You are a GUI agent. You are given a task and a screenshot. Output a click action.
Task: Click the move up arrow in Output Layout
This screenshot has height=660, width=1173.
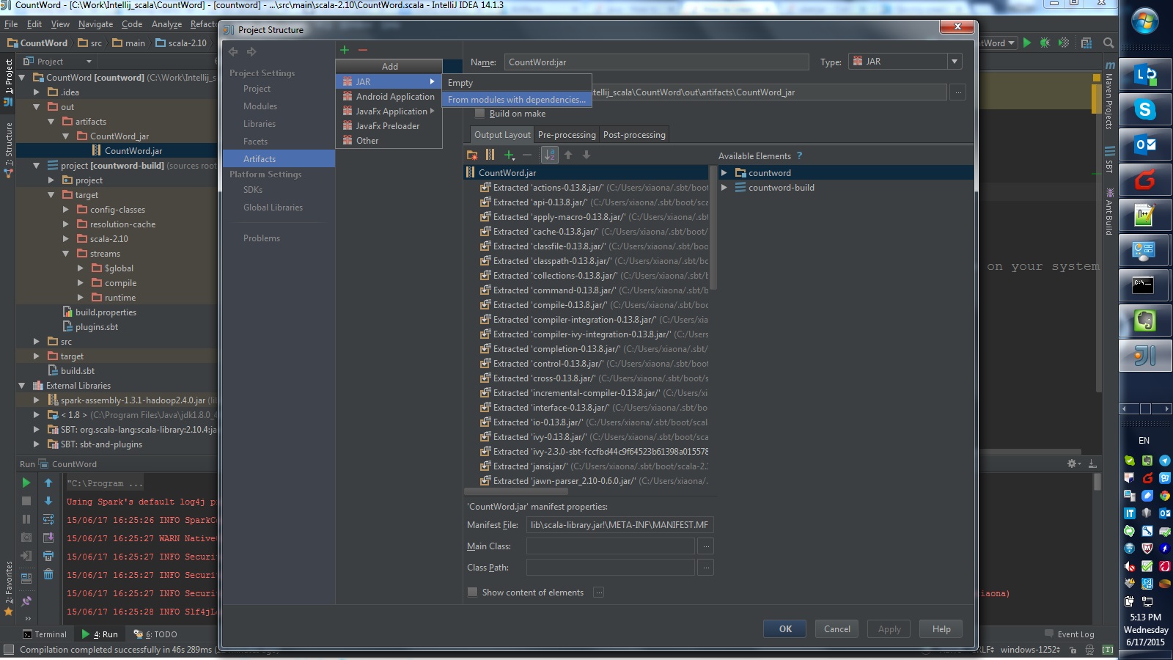point(568,155)
